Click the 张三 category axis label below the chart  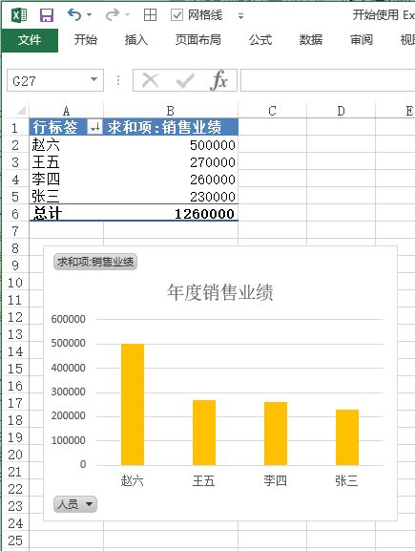coord(346,480)
